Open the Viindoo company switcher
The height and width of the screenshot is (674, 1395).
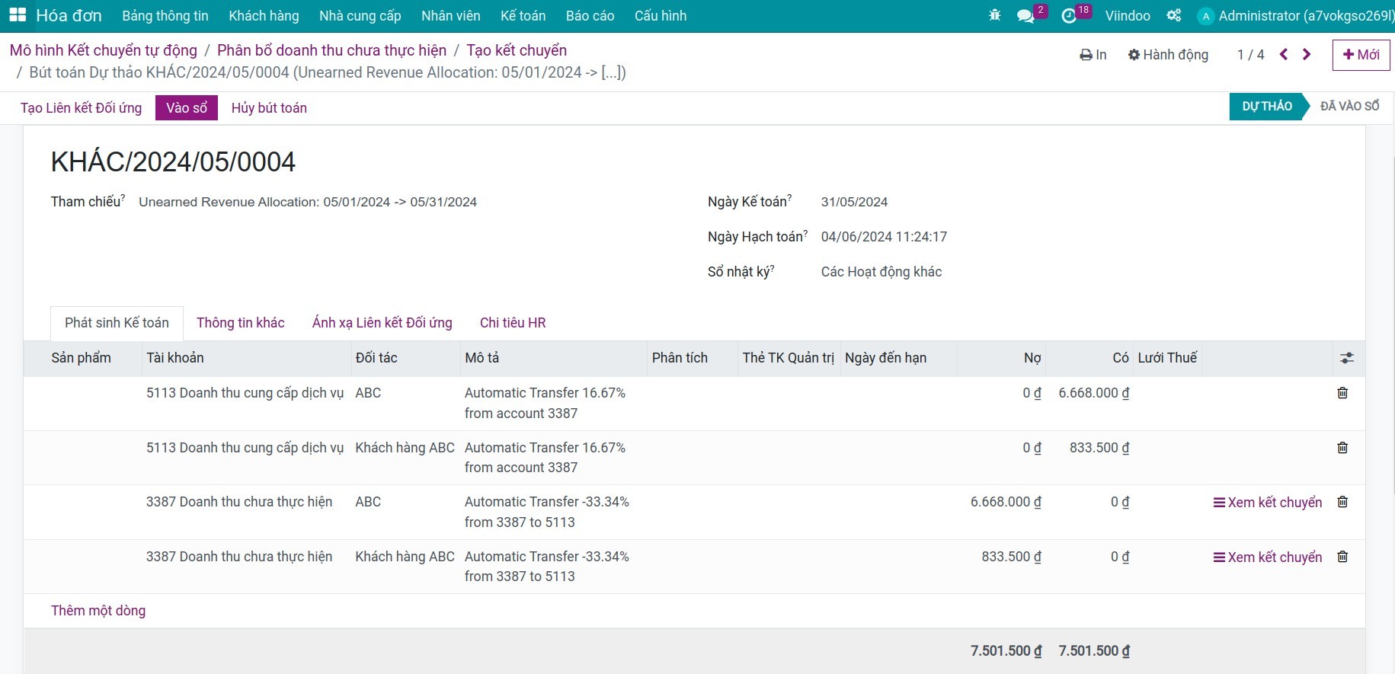[1128, 15]
